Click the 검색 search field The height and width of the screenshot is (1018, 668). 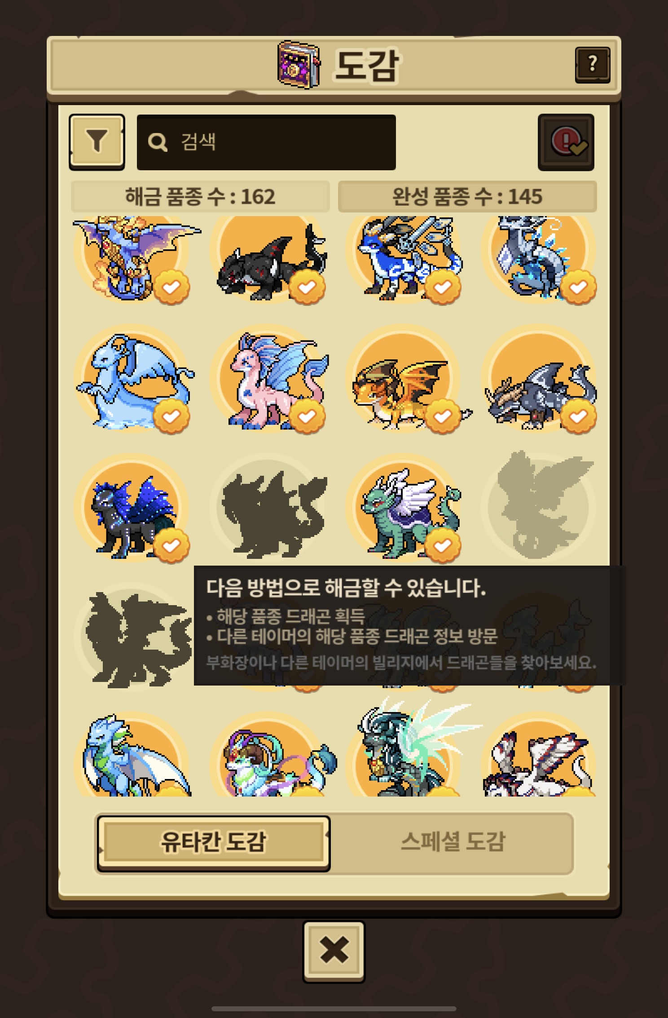(266, 142)
